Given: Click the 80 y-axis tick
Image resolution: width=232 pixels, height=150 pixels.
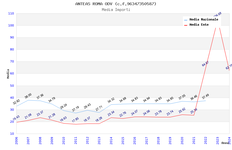Looking at the screenshot, I should (12, 49).
